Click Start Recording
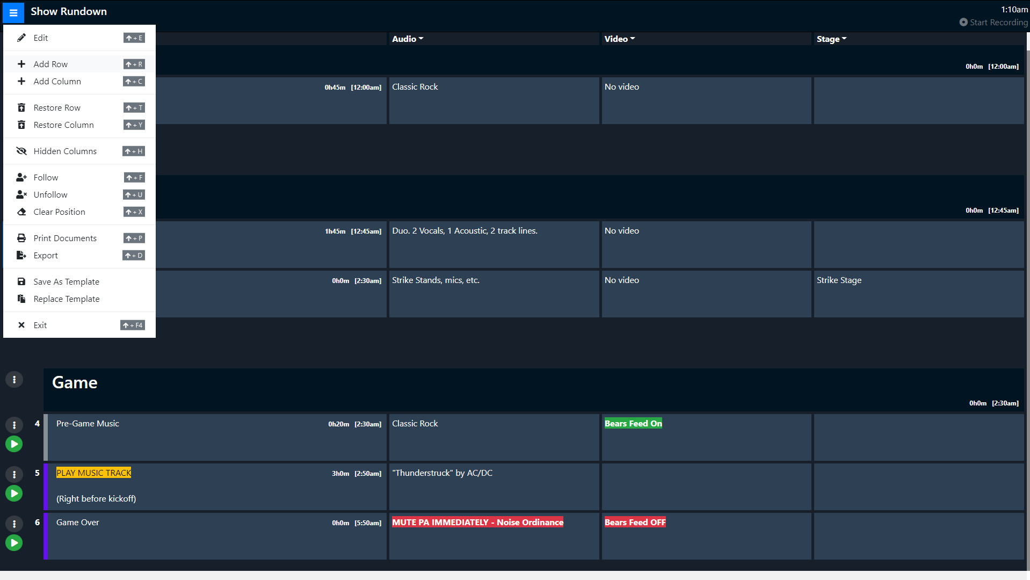Image resolution: width=1030 pixels, height=580 pixels. (x=998, y=22)
